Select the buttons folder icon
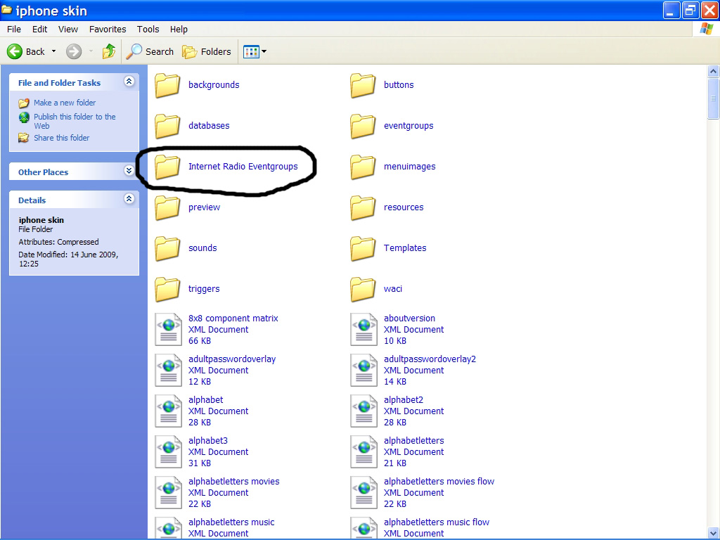 pyautogui.click(x=363, y=85)
